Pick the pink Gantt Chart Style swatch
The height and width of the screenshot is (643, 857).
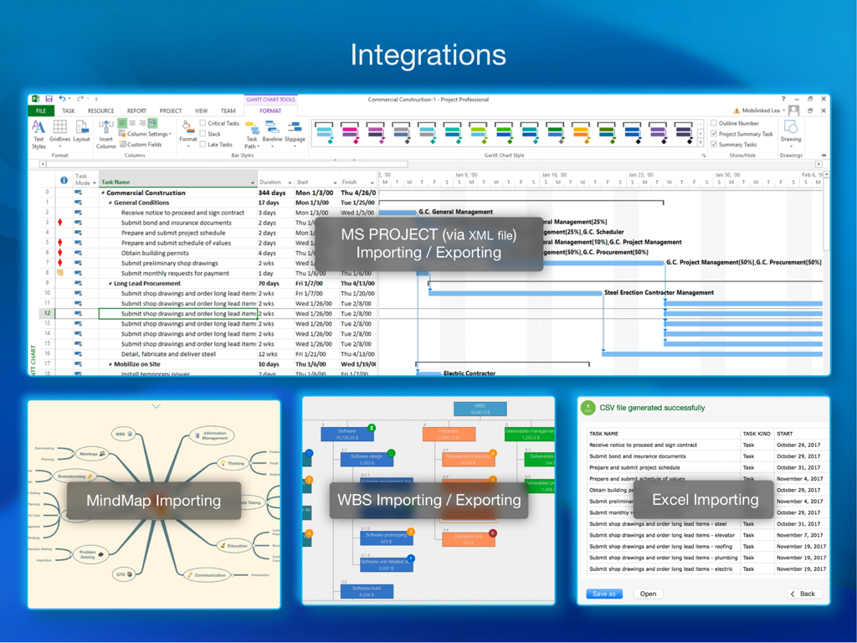click(349, 131)
